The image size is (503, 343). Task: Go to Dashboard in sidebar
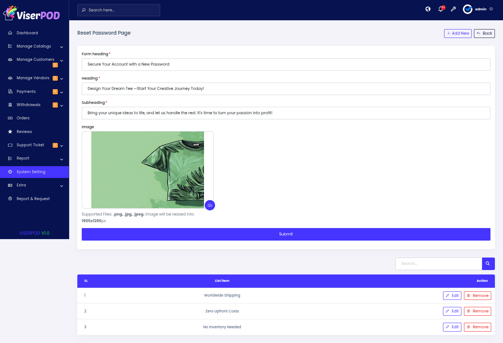point(27,33)
